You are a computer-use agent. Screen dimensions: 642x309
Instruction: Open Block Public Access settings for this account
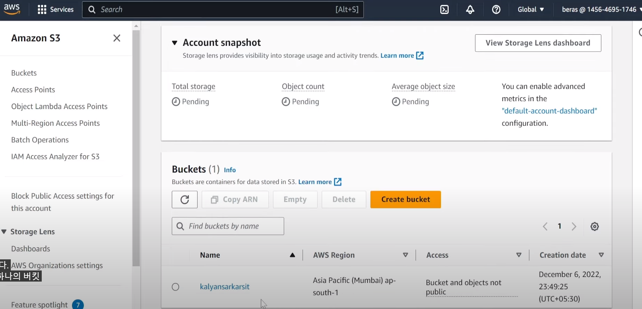(x=63, y=202)
